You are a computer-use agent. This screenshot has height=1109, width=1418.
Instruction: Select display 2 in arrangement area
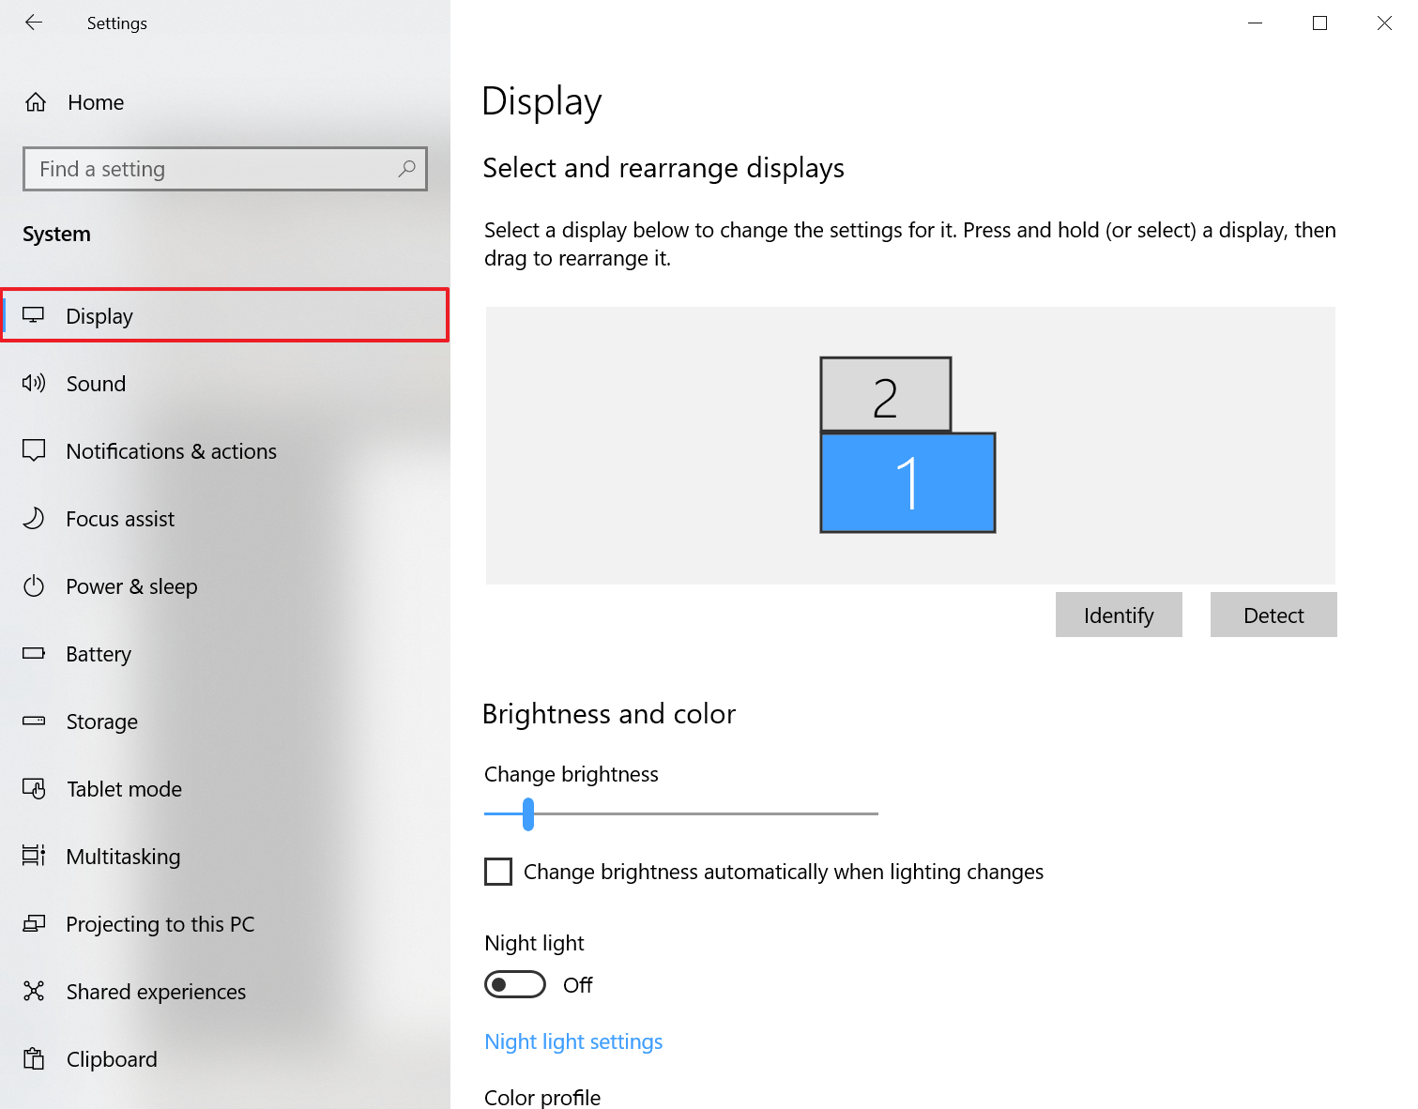coord(885,394)
